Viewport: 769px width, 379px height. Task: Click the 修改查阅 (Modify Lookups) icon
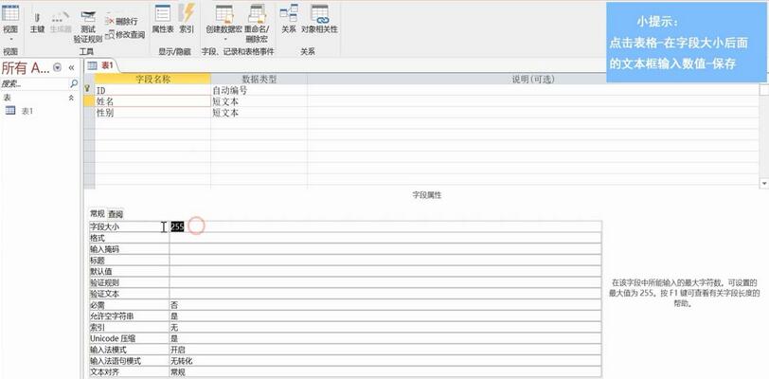coord(125,34)
